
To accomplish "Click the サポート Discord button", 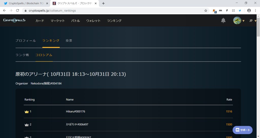I will coord(242,130).
